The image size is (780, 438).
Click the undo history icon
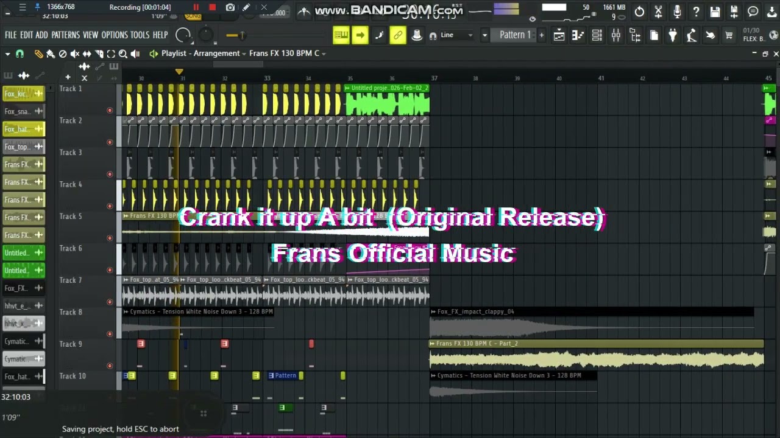click(639, 12)
